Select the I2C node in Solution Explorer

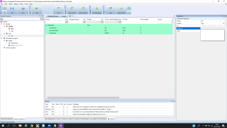12,36
